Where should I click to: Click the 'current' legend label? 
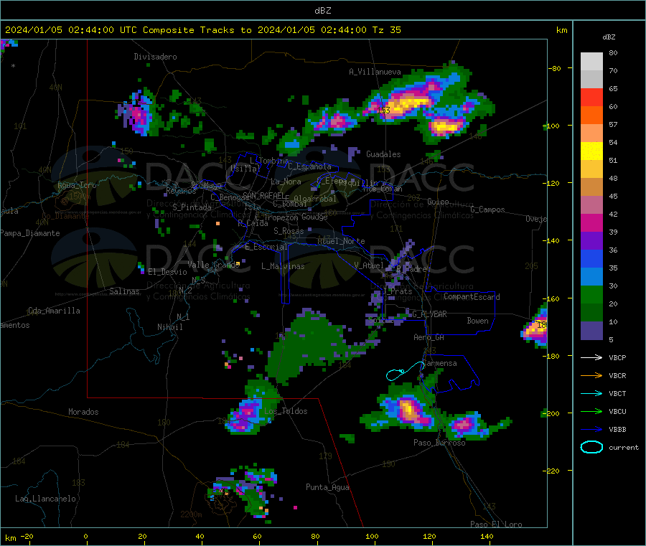(624, 448)
